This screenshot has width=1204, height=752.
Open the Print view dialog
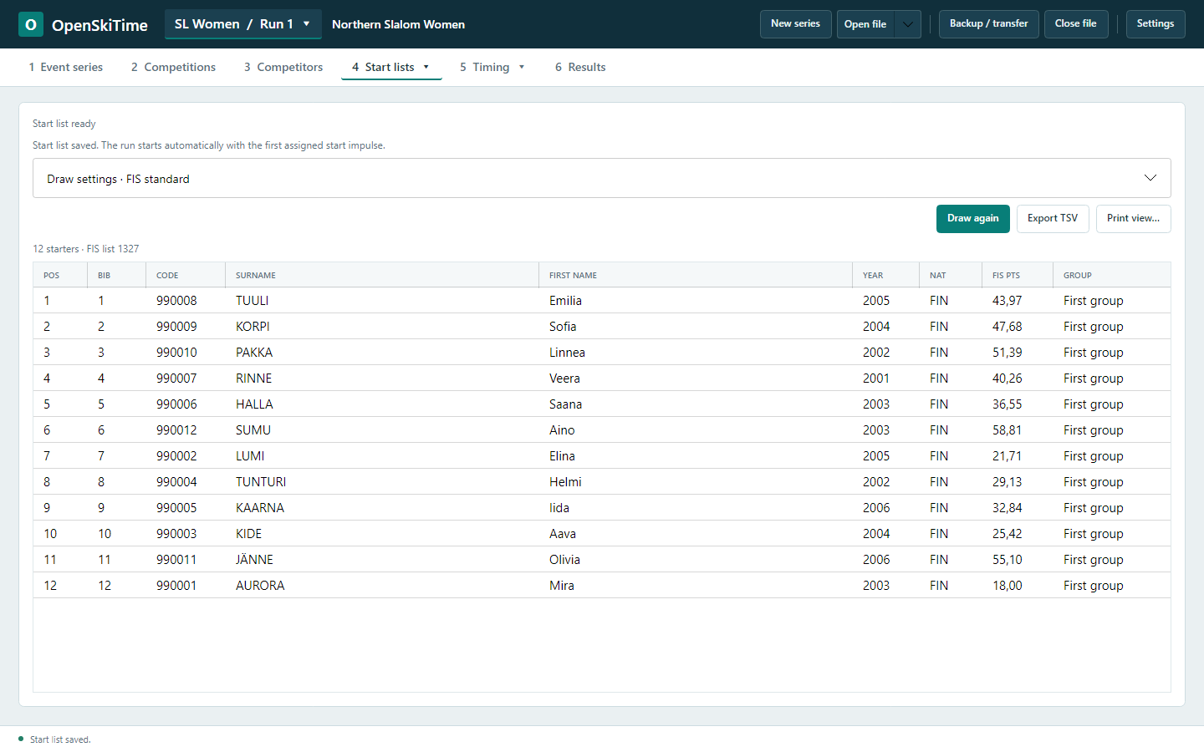coord(1133,219)
